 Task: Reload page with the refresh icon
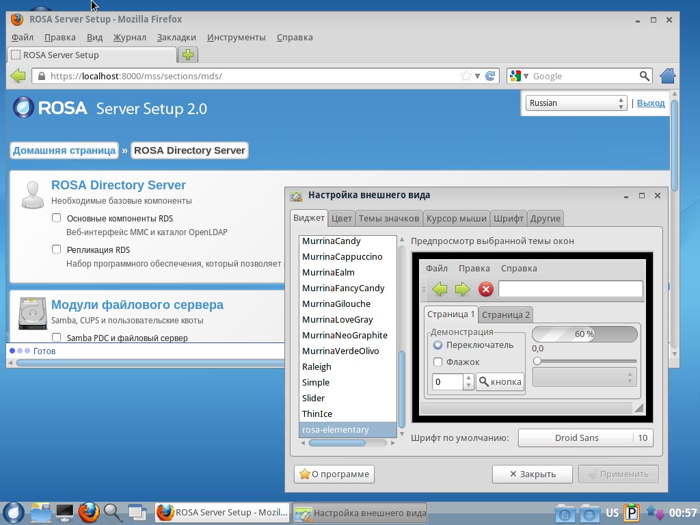pos(490,76)
